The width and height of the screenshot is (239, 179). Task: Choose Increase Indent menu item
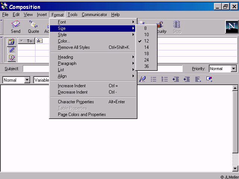click(93, 86)
